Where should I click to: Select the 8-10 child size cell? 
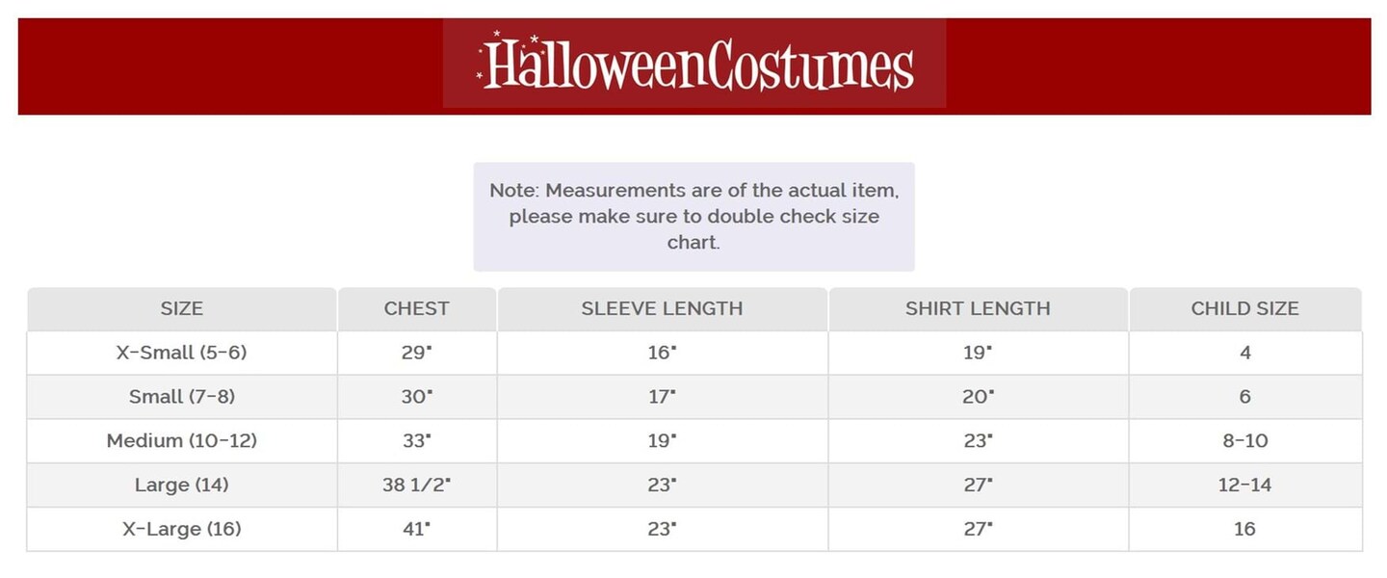1244,441
